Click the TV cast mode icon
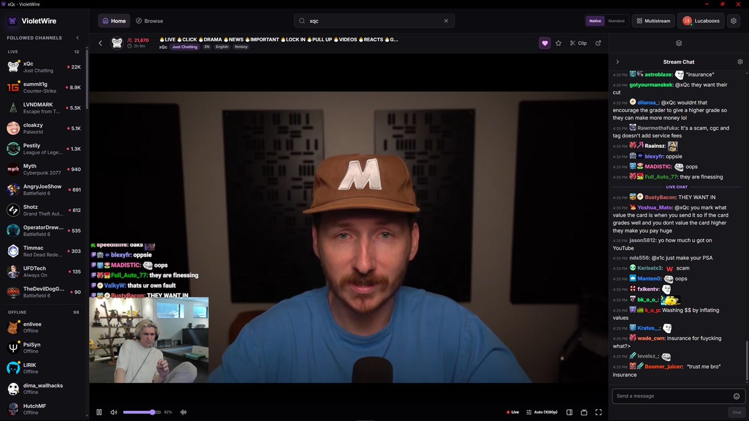This screenshot has height=421, width=749. pos(584,412)
